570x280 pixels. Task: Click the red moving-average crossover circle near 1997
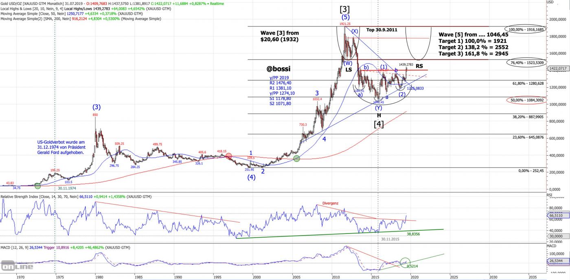[229, 156]
